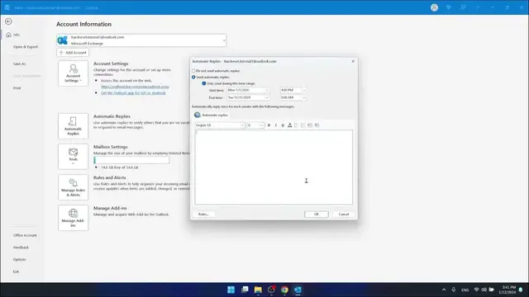The height and width of the screenshot is (297, 529).
Task: Open the Mailbox Tools tile
Action: pos(73,157)
